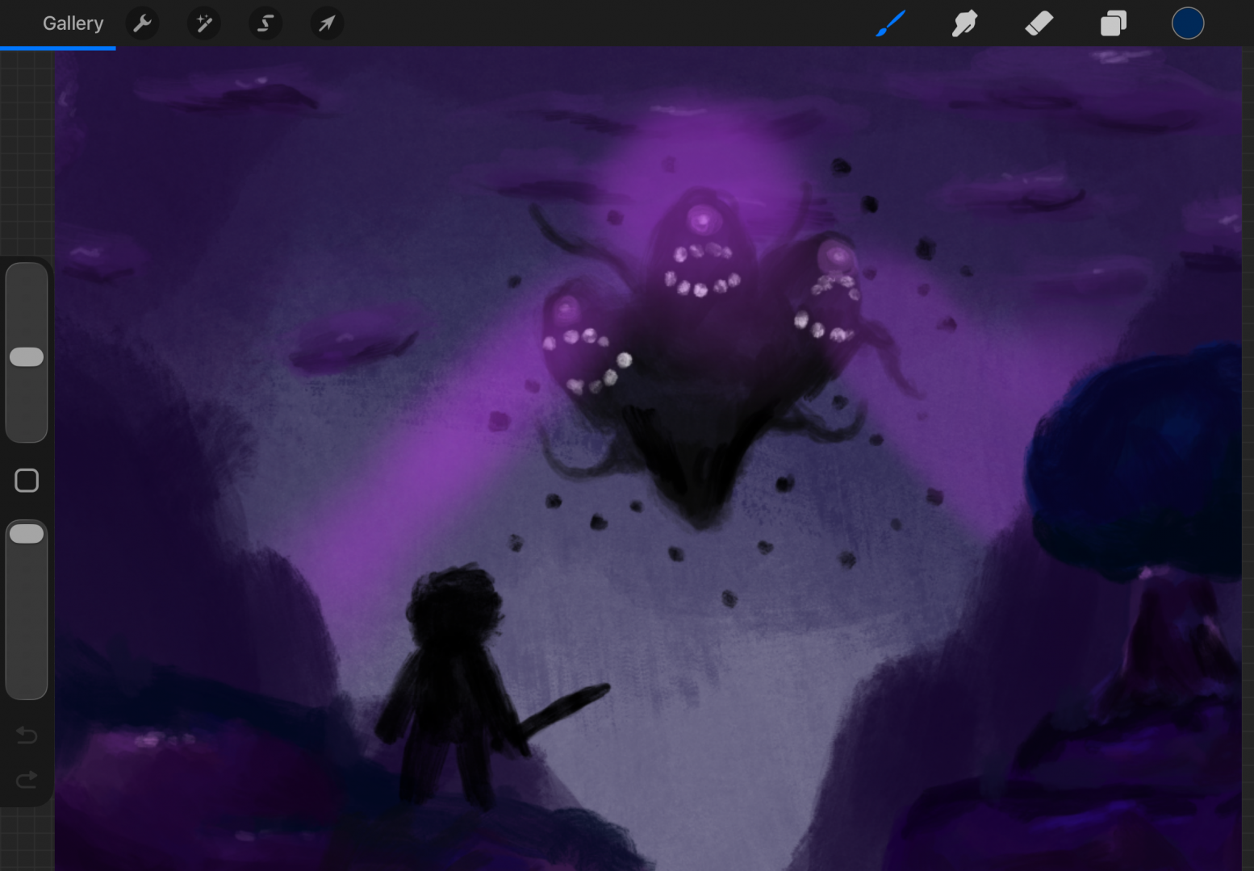This screenshot has height=871, width=1254.
Task: Open the Actions wrench menu
Action: [142, 23]
